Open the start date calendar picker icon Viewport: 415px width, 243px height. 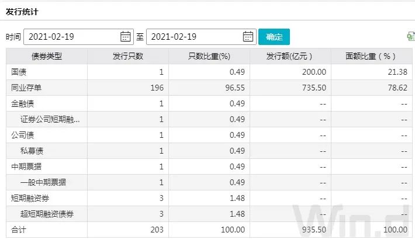tap(126, 36)
